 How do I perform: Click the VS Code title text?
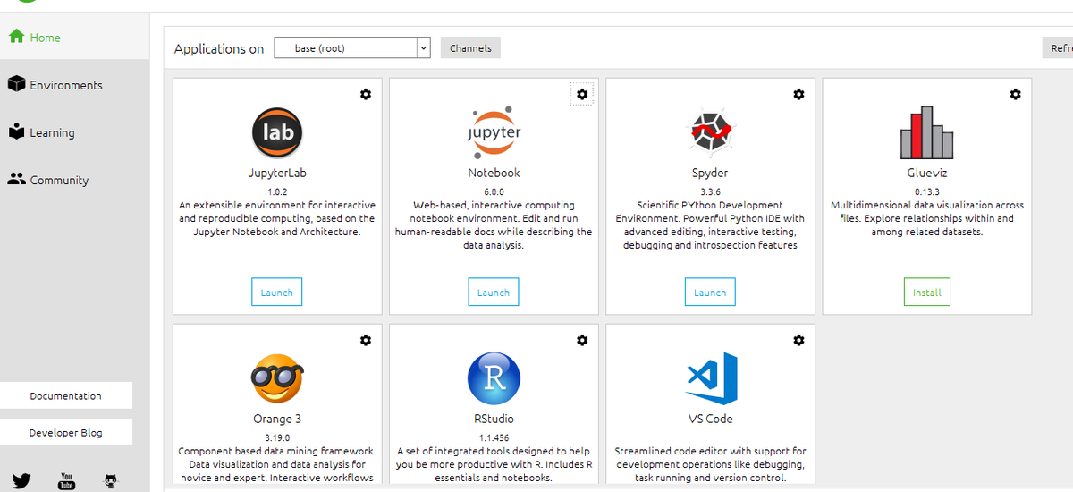[x=710, y=419]
